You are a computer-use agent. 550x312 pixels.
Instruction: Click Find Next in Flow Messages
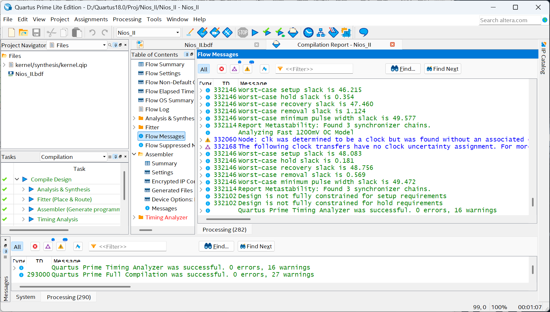coord(443,69)
